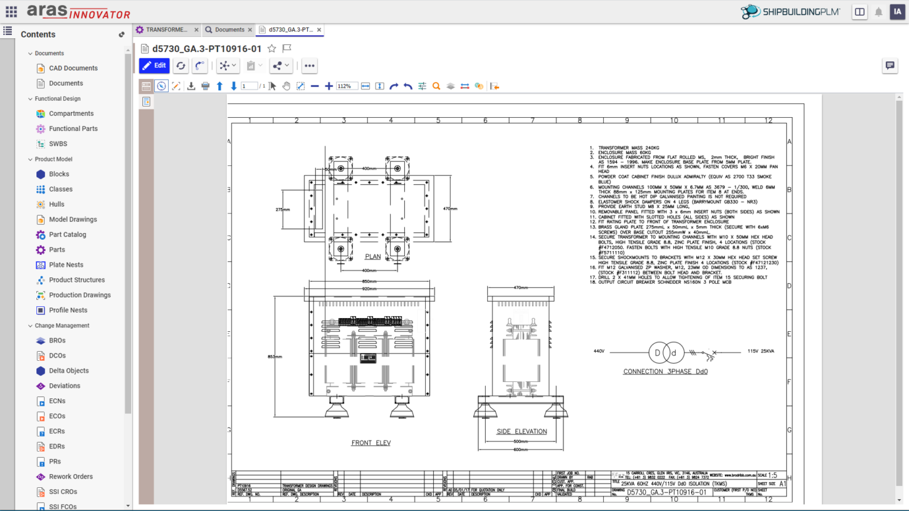Viewport: 909px width, 511px height.
Task: Click the print icon in the viewer toolbar
Action: 206,86
